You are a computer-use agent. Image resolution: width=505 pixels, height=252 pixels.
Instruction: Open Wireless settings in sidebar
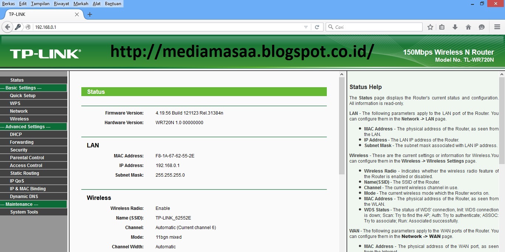34,119
